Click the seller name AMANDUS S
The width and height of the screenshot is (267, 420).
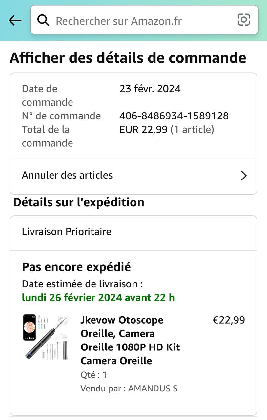153,388
